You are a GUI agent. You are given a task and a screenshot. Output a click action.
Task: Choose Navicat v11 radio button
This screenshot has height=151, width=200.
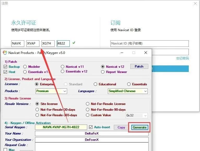[x=62, y=67]
